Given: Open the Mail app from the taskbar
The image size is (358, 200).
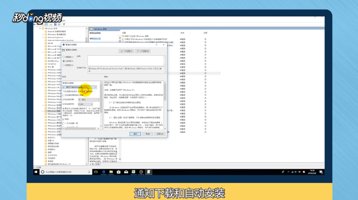Looking at the screenshot, I should tap(126, 172).
